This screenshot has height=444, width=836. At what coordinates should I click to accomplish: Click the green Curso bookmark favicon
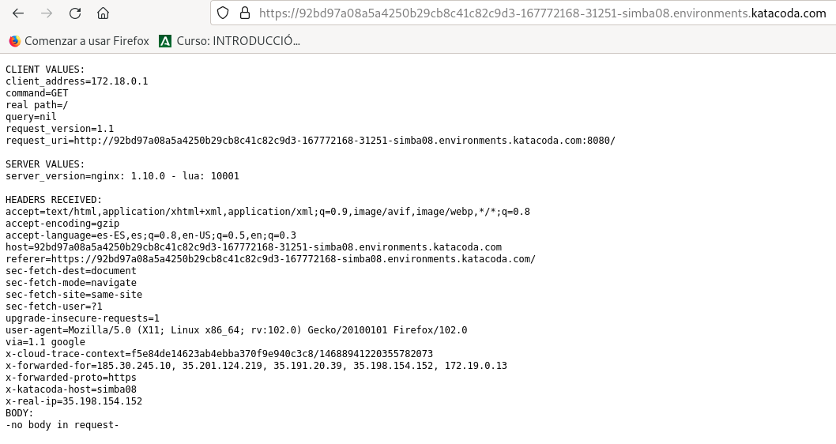pyautogui.click(x=165, y=41)
